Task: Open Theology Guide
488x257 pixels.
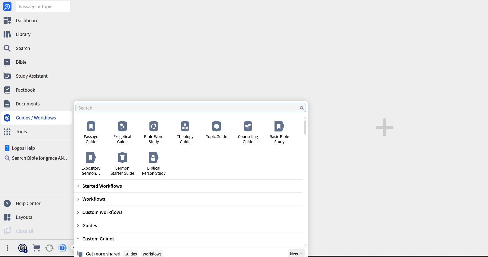Action: pyautogui.click(x=185, y=132)
